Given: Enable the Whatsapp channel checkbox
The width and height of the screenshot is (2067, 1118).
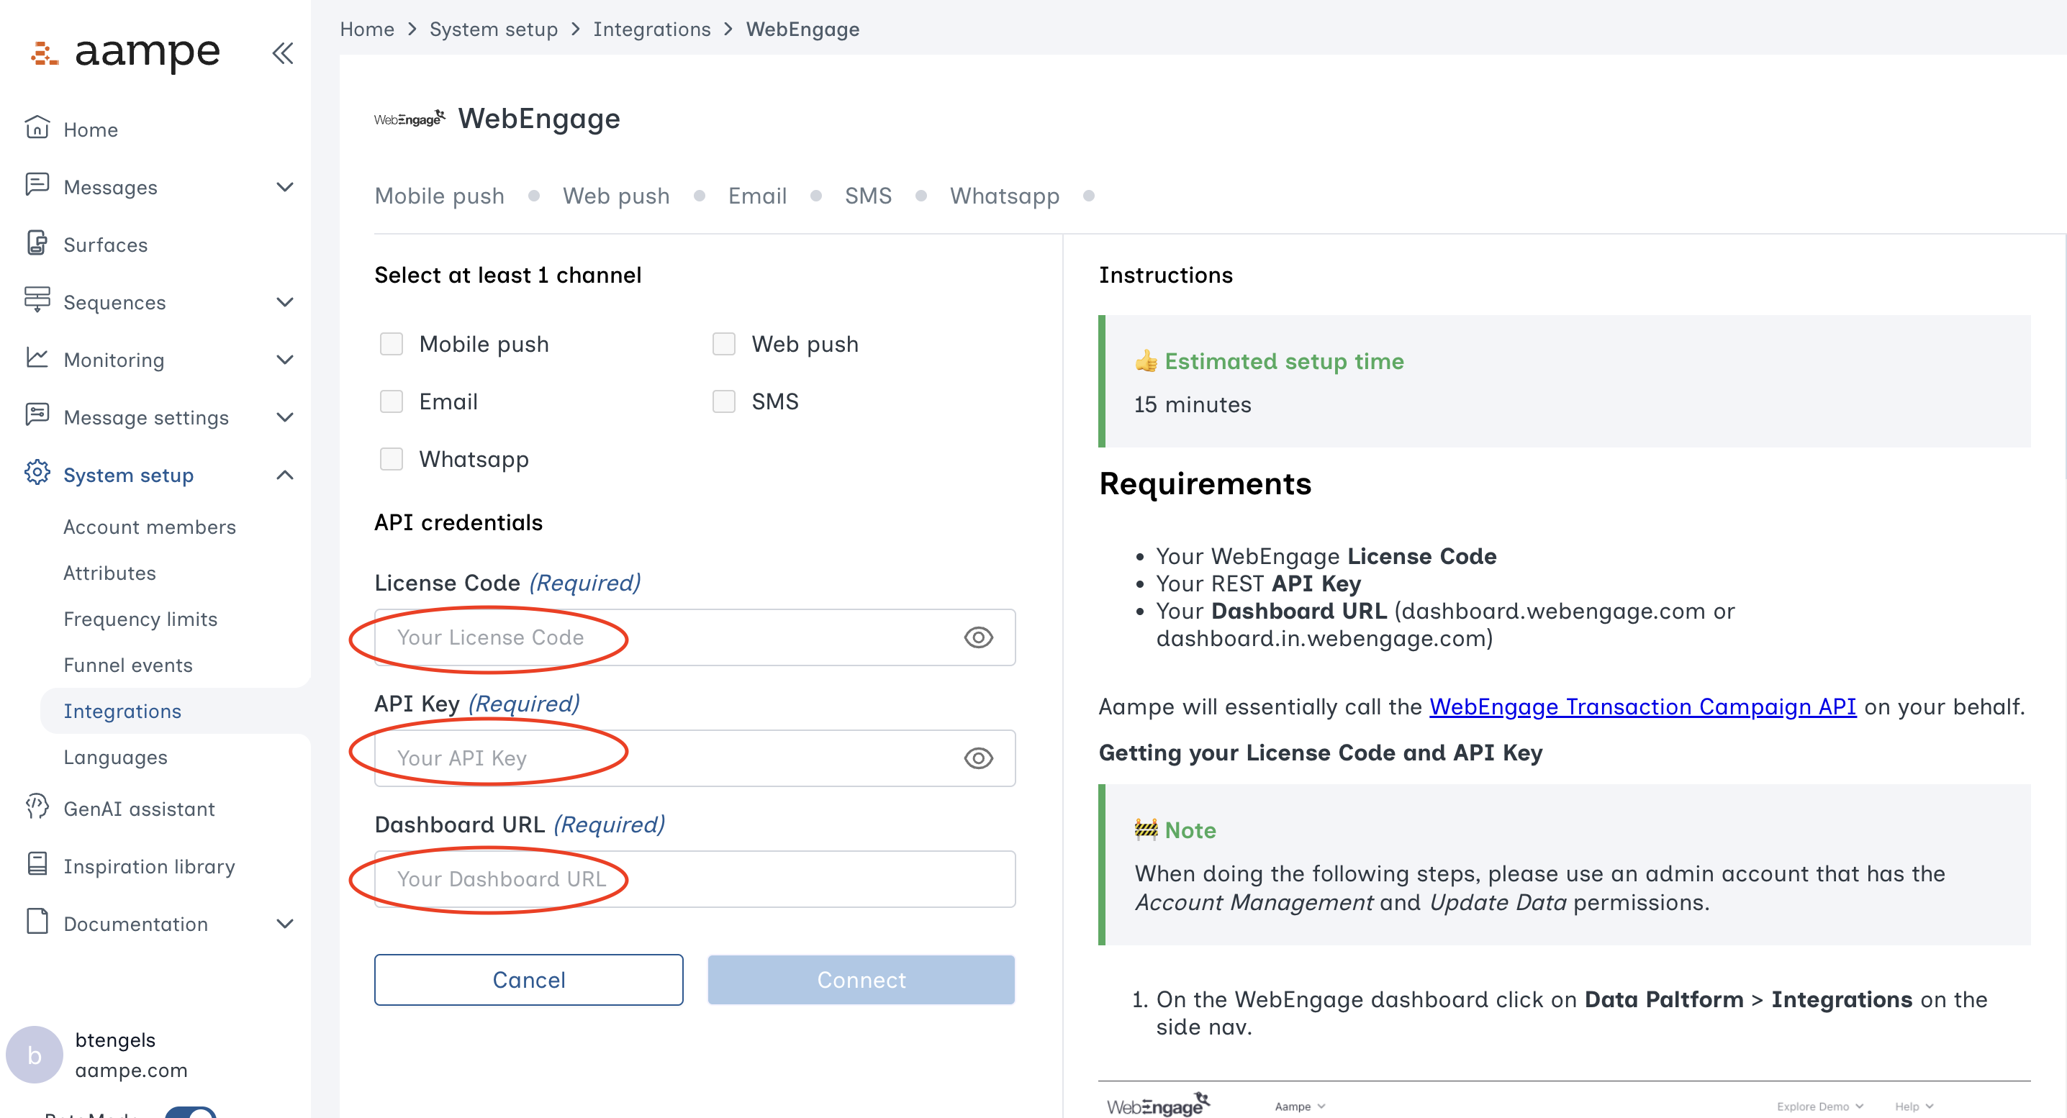Looking at the screenshot, I should coord(392,459).
